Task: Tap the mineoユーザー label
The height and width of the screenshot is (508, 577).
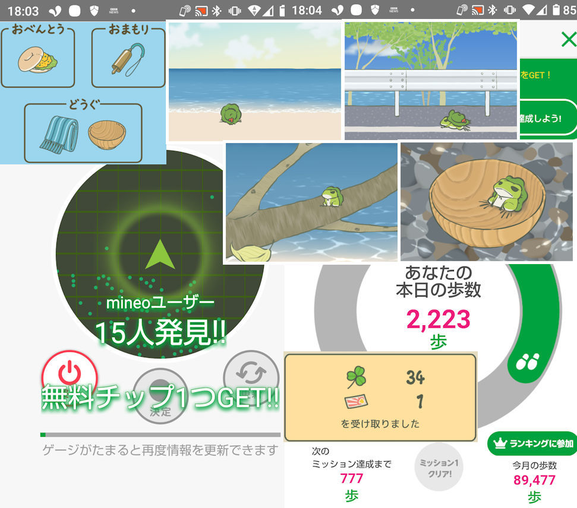Action: 160,303
